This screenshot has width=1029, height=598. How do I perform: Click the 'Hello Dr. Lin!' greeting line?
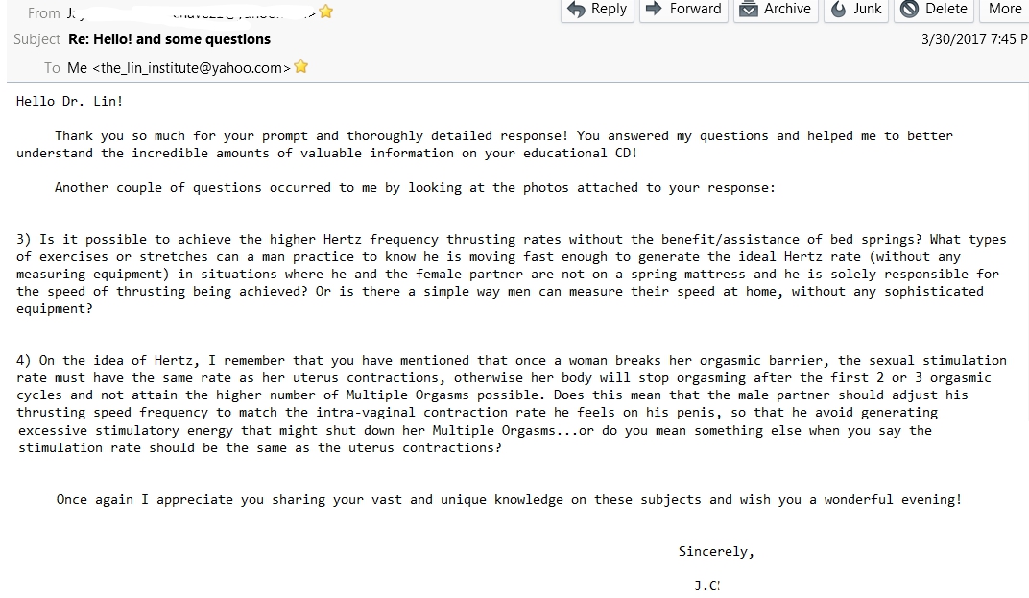click(70, 101)
